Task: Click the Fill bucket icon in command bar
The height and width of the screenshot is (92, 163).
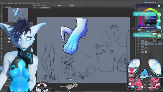Action: (59, 6)
